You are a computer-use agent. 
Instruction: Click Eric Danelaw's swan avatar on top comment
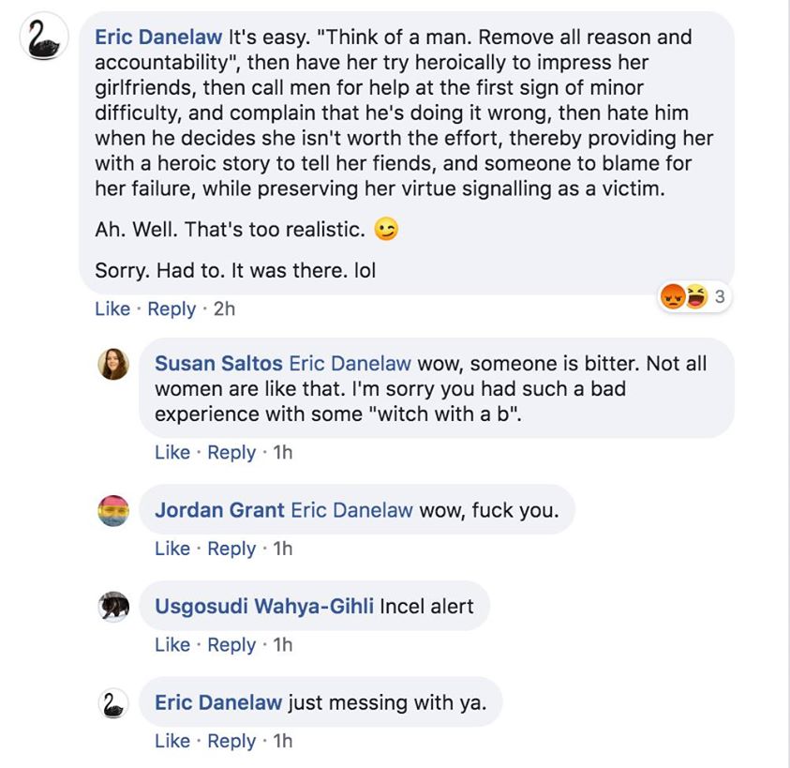coord(43,40)
